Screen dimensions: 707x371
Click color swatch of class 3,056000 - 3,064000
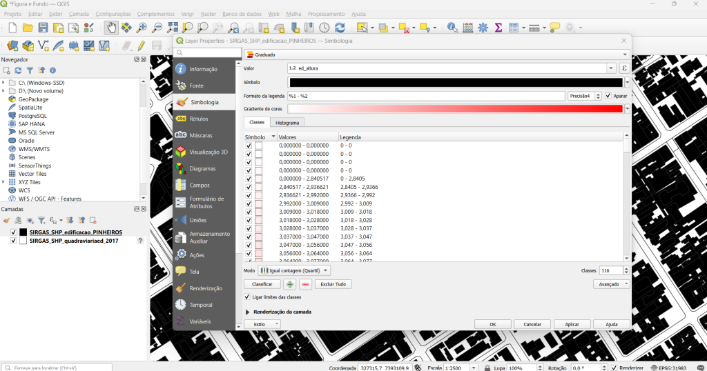tap(258, 253)
